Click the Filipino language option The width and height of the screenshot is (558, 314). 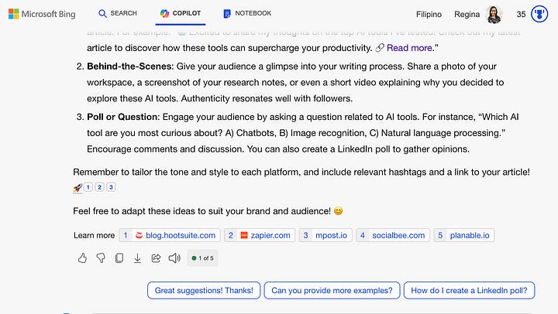(429, 14)
